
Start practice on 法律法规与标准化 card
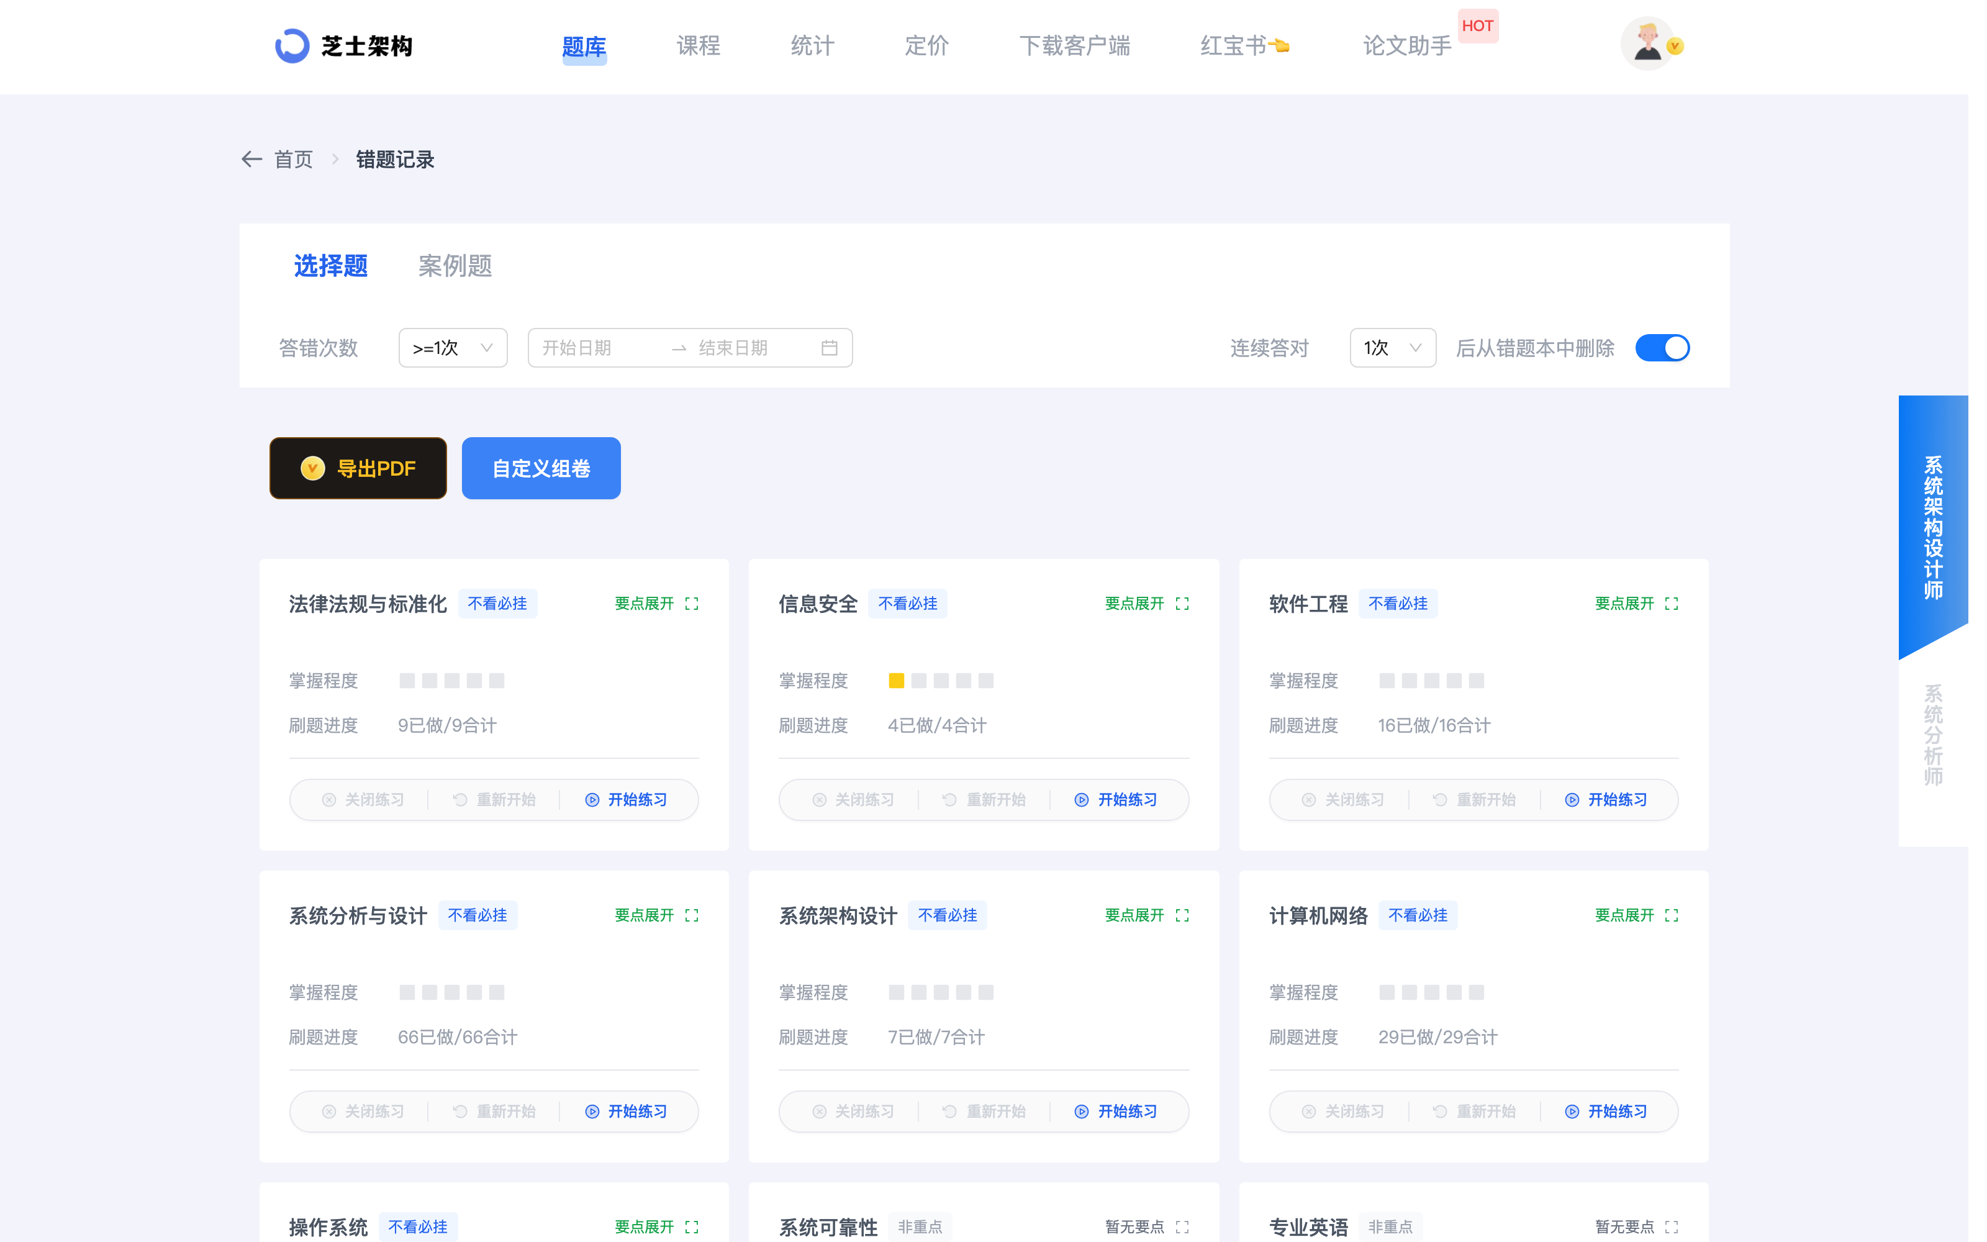[x=627, y=800]
